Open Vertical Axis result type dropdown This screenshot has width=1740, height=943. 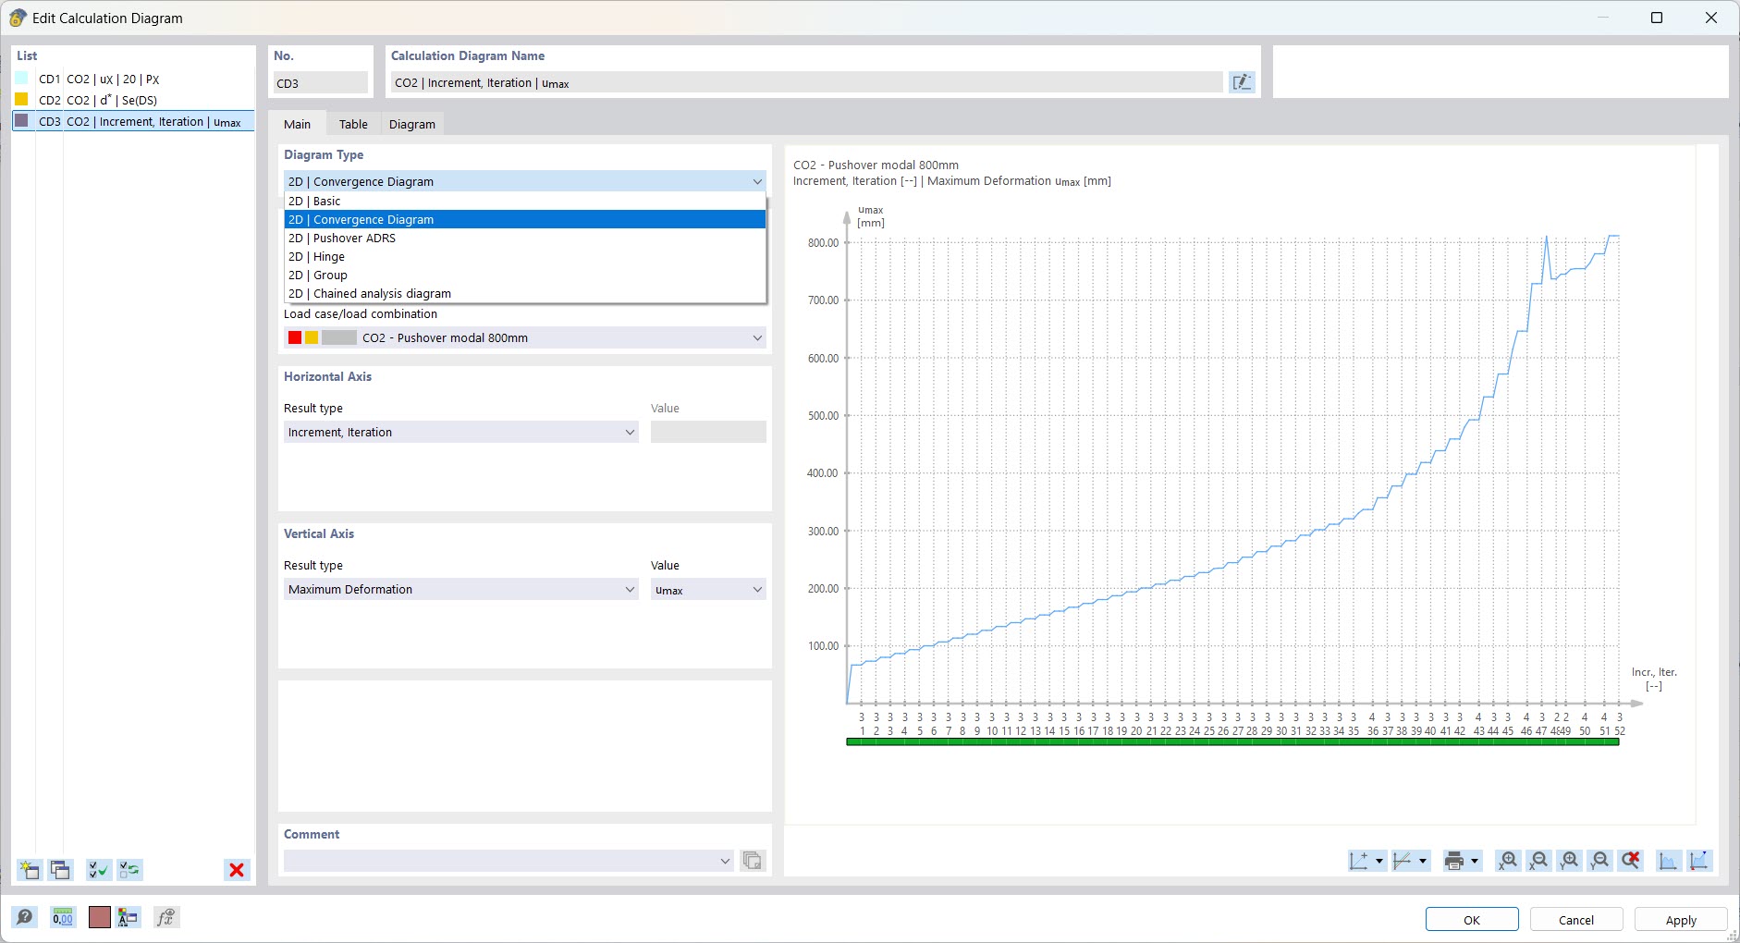630,589
